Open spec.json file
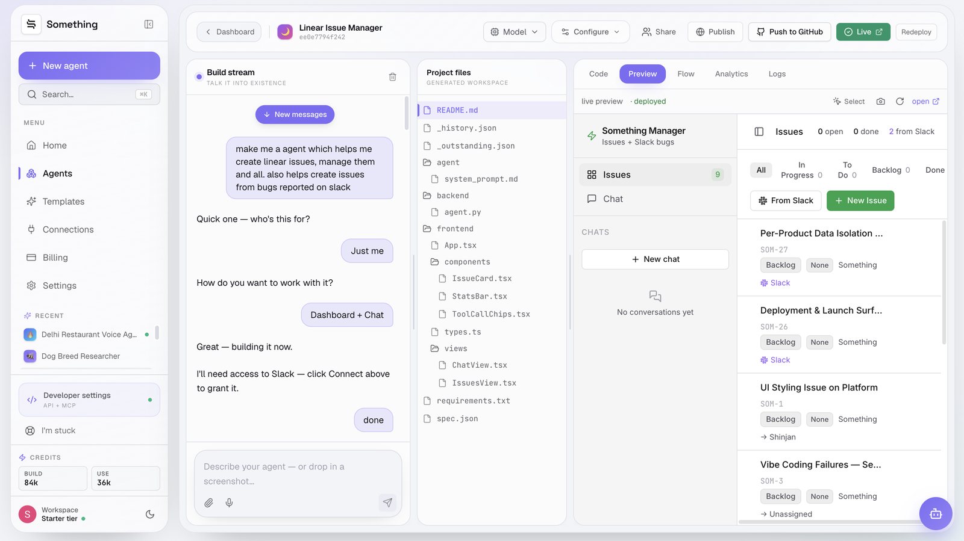The height and width of the screenshot is (541, 964). coord(491,419)
